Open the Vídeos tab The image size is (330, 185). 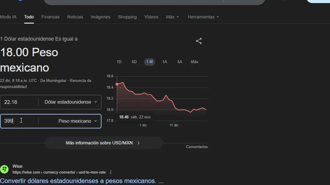coord(151,17)
